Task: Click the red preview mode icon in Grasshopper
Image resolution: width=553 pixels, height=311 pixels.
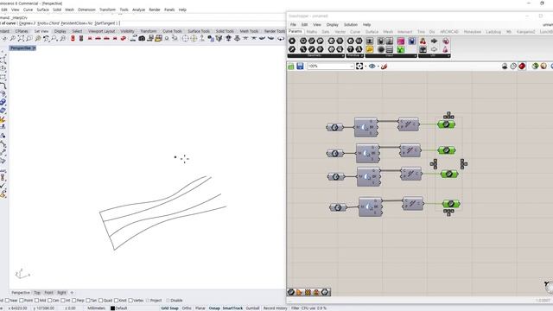Action: (x=522, y=67)
